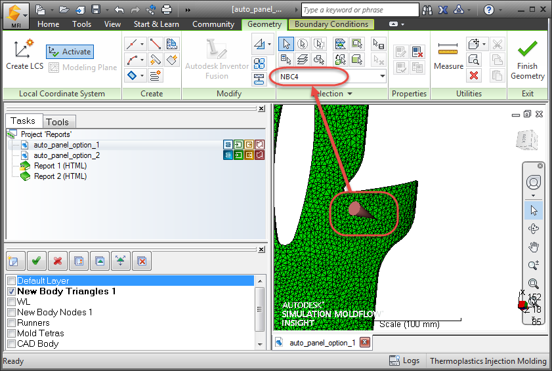The image size is (552, 371).
Task: Enable the Mold Tetras layer
Action: (12, 333)
